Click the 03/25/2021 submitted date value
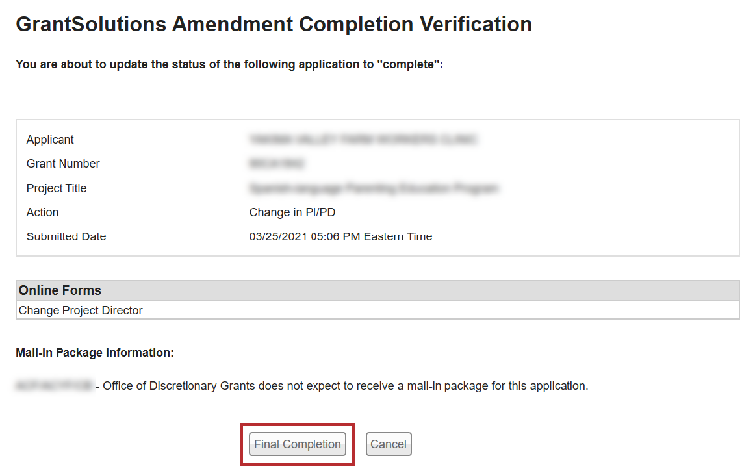 340,236
